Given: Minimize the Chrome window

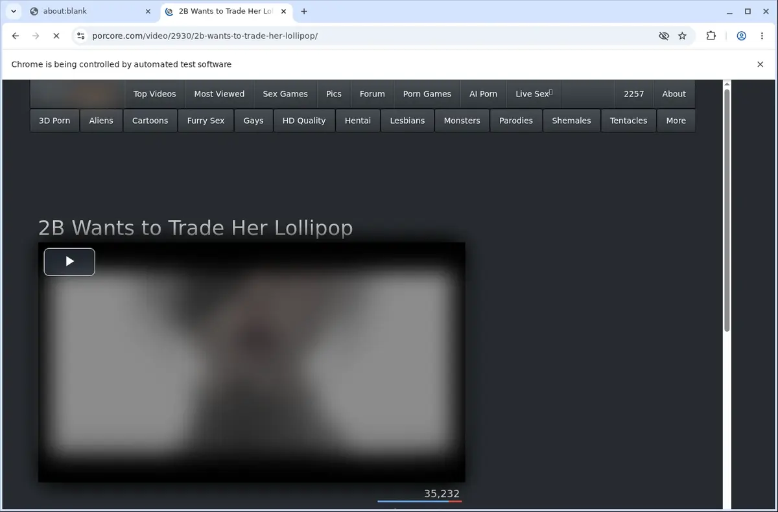Looking at the screenshot, I should click(729, 11).
